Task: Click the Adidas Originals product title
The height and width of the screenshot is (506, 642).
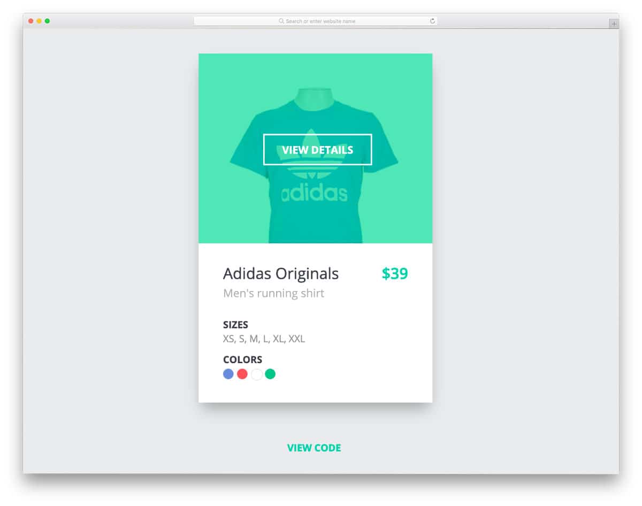Action: point(281,273)
